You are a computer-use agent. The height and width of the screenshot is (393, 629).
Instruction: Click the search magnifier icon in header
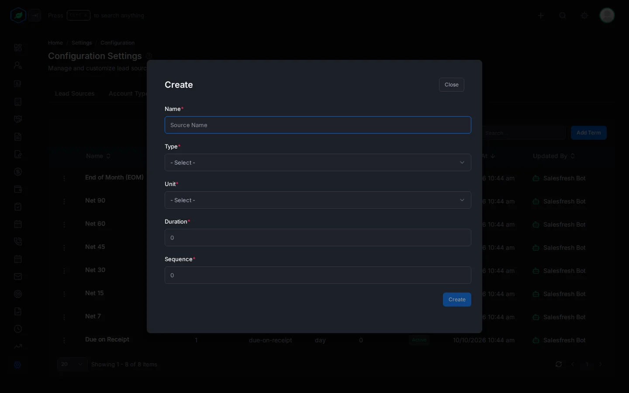pos(563,16)
